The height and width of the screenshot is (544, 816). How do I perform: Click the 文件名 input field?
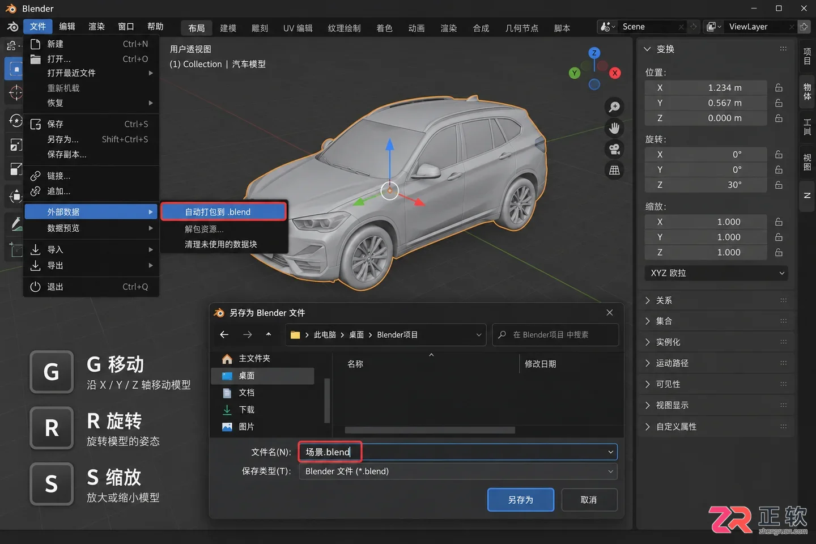point(458,452)
